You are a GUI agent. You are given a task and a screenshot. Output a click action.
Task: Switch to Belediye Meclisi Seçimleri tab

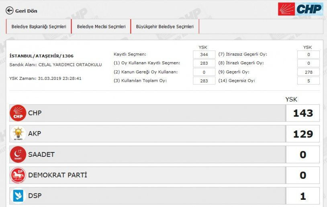click(x=101, y=26)
